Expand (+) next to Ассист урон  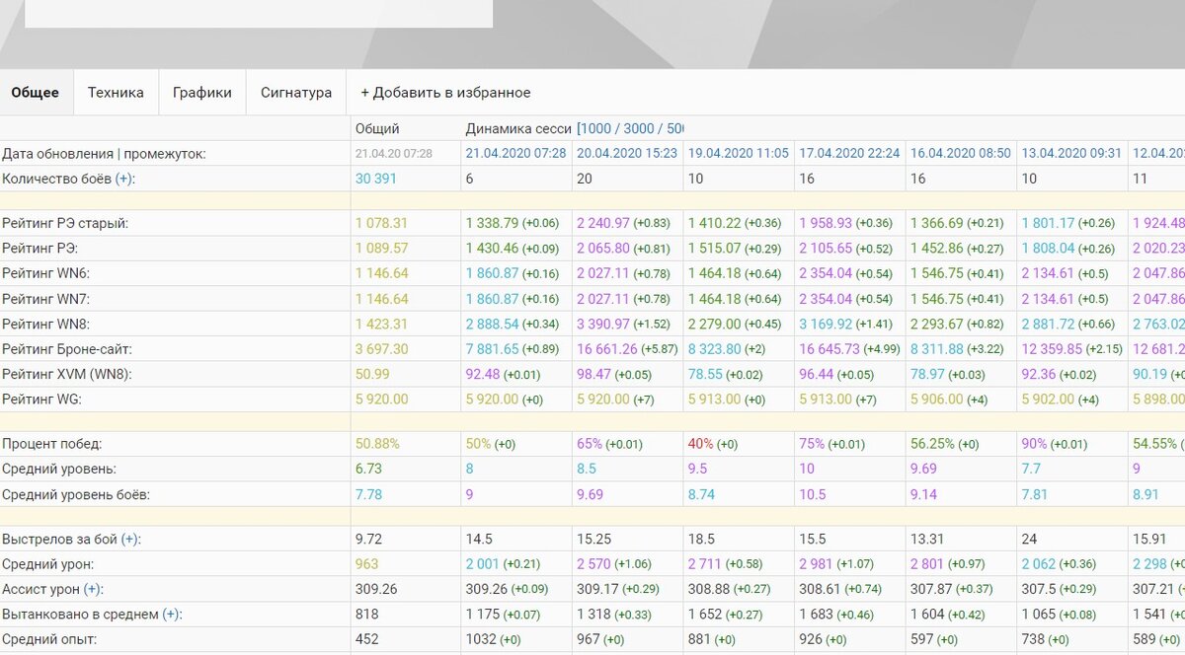pos(94,589)
